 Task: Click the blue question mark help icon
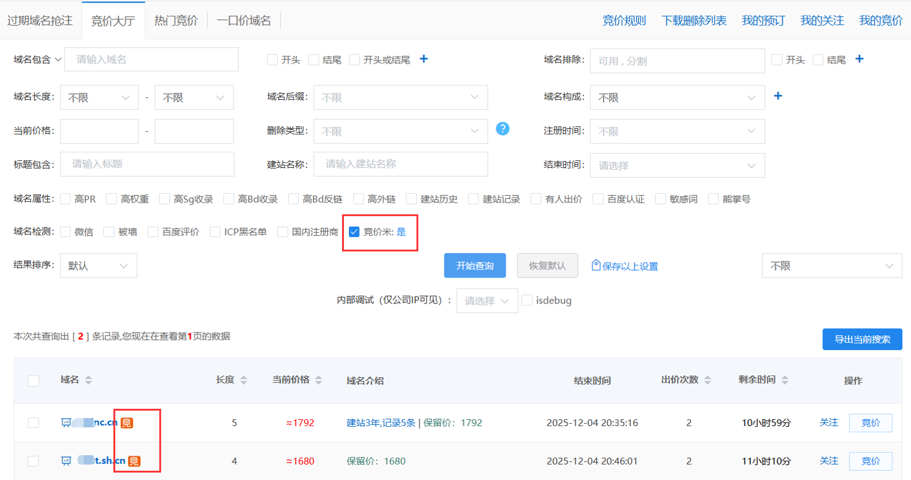coord(503,129)
